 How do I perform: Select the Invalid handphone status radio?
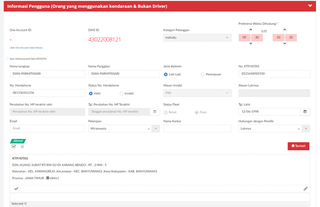122,93
